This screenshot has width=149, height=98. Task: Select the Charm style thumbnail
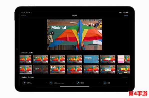[x=74, y=59]
